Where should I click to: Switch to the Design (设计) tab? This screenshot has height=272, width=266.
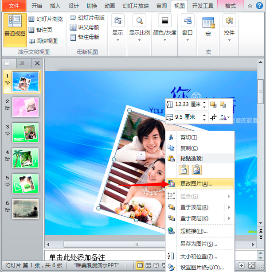pyautogui.click(x=74, y=6)
